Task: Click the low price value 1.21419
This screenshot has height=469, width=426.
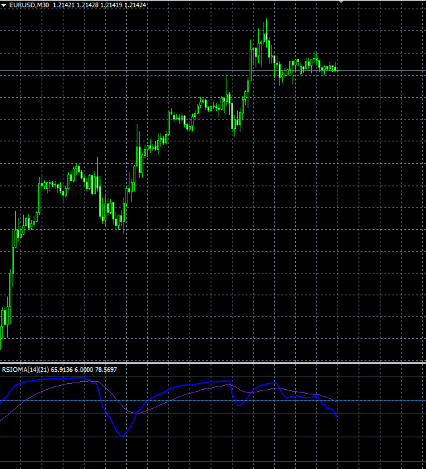Action: [x=111, y=5]
